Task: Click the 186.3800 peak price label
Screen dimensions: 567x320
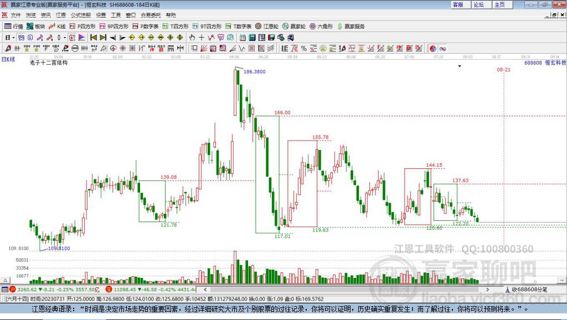Action: 255,71
